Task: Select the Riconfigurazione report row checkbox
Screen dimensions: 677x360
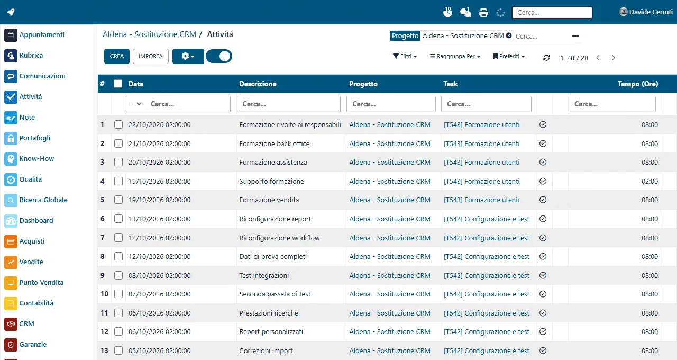Action: [118, 219]
